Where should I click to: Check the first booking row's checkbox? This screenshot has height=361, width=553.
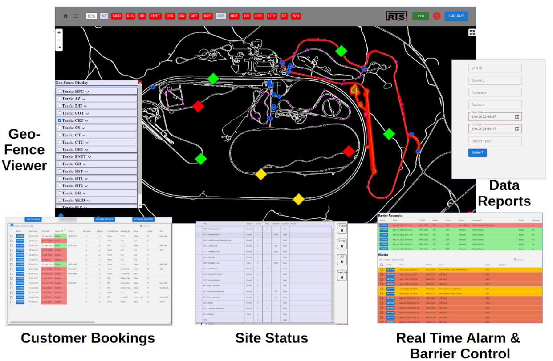click(x=12, y=236)
